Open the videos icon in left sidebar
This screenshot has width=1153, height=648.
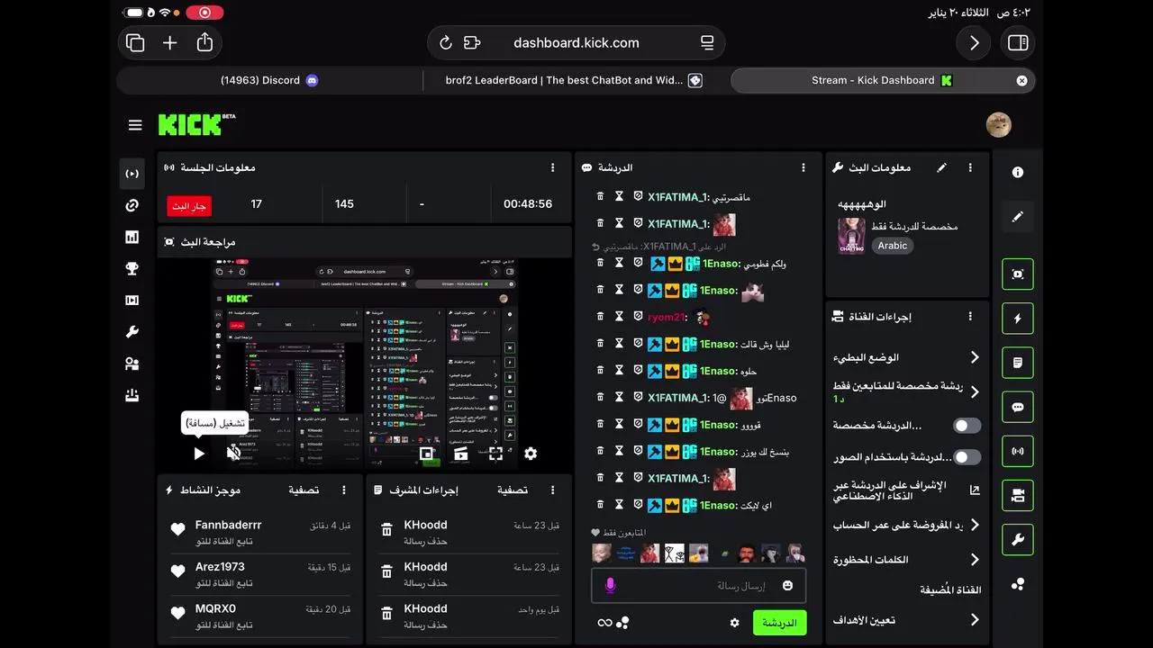coord(132,301)
